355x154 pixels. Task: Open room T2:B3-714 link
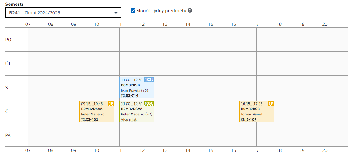pos(130,95)
